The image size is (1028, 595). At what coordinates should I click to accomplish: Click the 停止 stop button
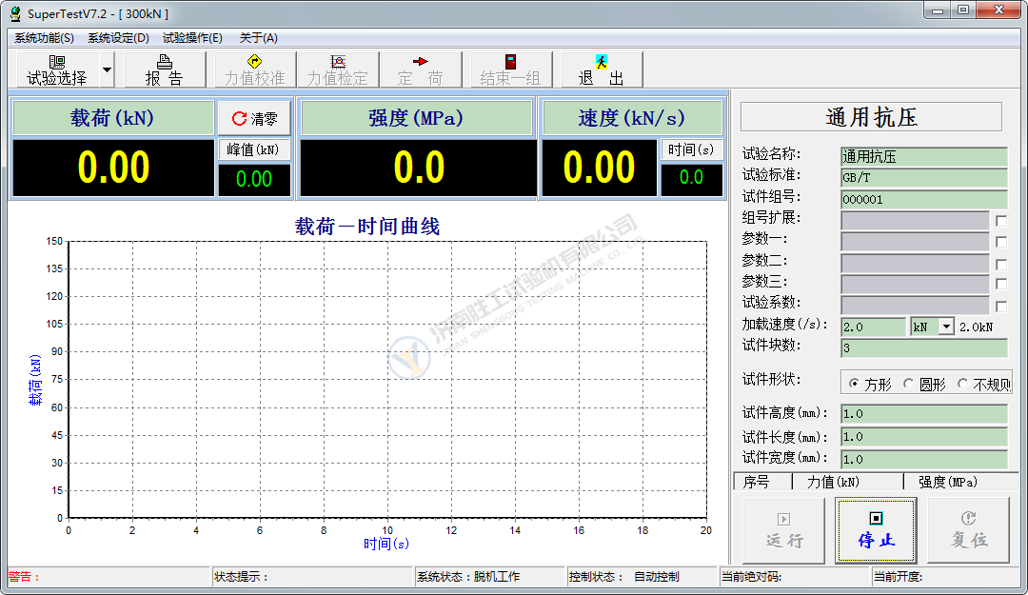[x=875, y=520]
